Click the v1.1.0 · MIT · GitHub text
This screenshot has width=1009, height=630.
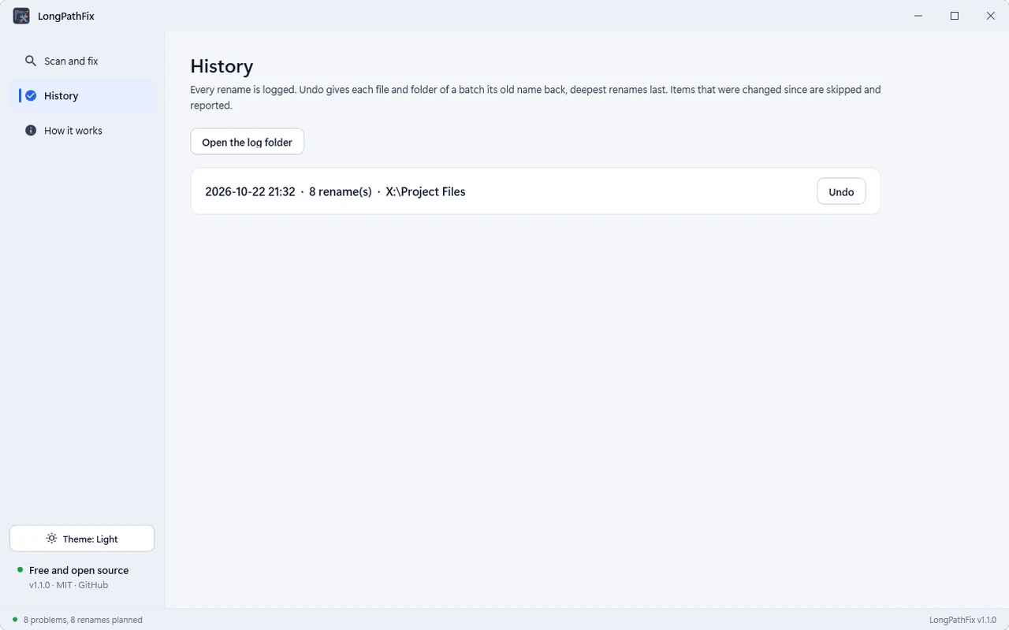coord(69,585)
